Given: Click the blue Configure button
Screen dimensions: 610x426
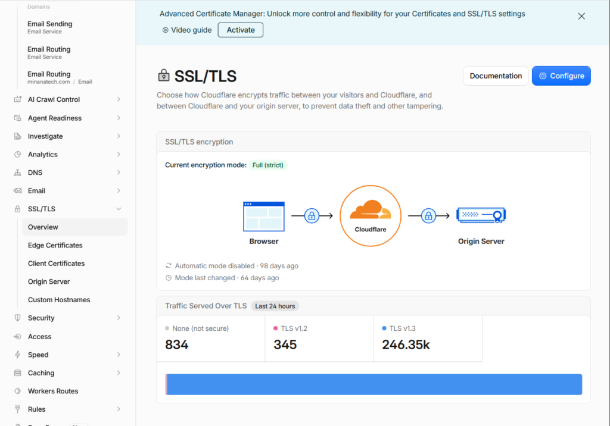Looking at the screenshot, I should 561,76.
